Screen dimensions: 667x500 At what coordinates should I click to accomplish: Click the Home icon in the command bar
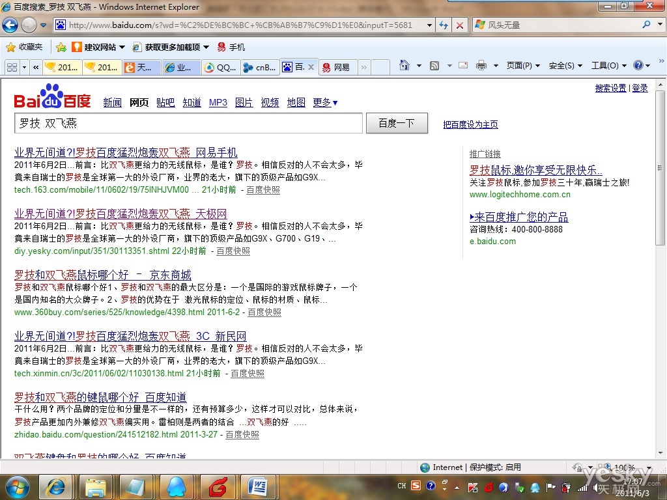[x=404, y=66]
